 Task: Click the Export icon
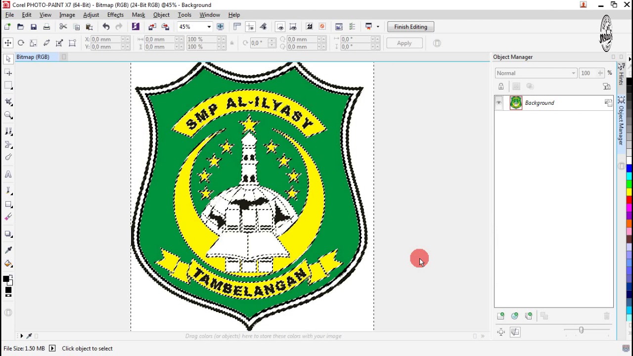[x=165, y=27]
